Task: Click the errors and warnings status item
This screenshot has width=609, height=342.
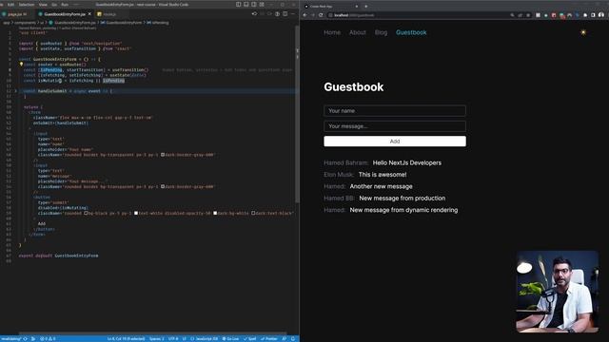Action: pyautogui.click(x=48, y=338)
